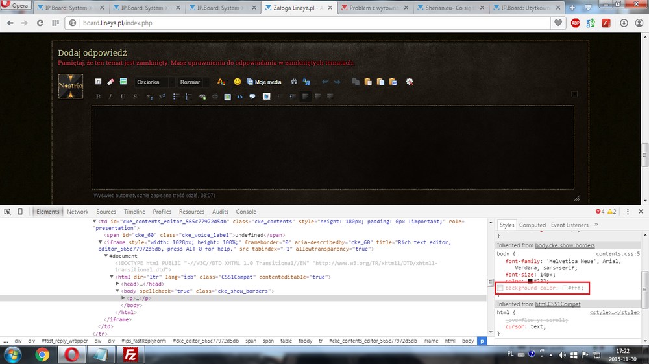Click the code insert icon in editor

239,97
